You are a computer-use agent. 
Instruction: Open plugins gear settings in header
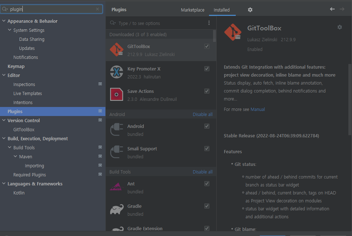[250, 10]
